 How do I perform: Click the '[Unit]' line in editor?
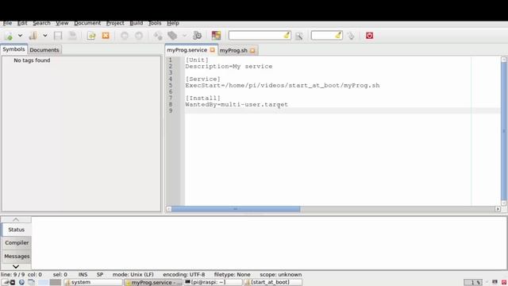(197, 60)
